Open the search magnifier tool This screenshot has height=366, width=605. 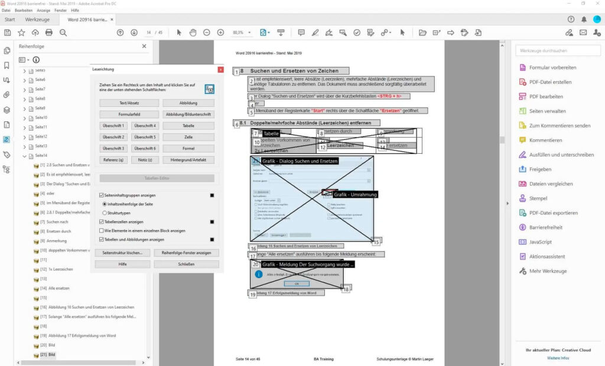63,33
